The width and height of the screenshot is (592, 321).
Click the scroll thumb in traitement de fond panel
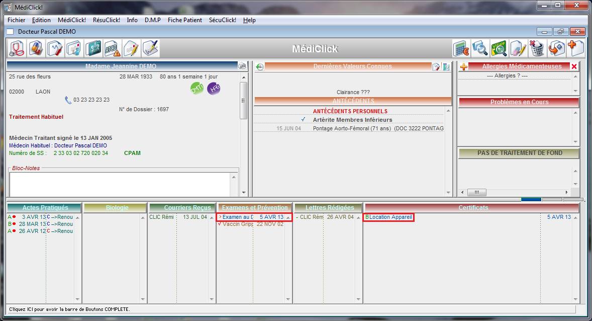tap(477, 192)
